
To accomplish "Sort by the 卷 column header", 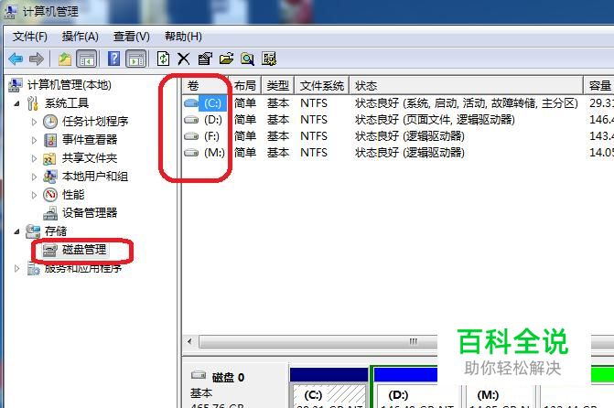I will pos(206,85).
